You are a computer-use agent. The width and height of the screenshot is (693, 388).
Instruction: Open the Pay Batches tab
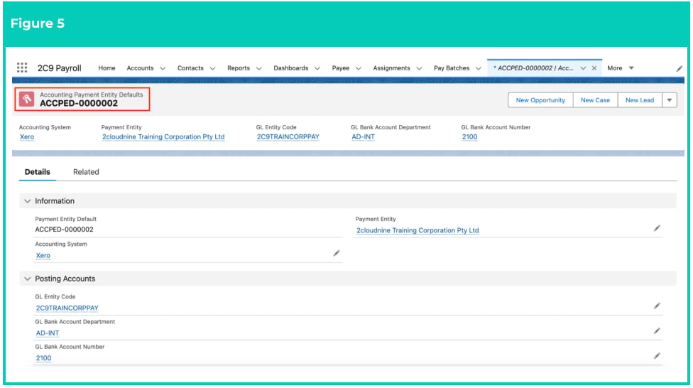[452, 68]
